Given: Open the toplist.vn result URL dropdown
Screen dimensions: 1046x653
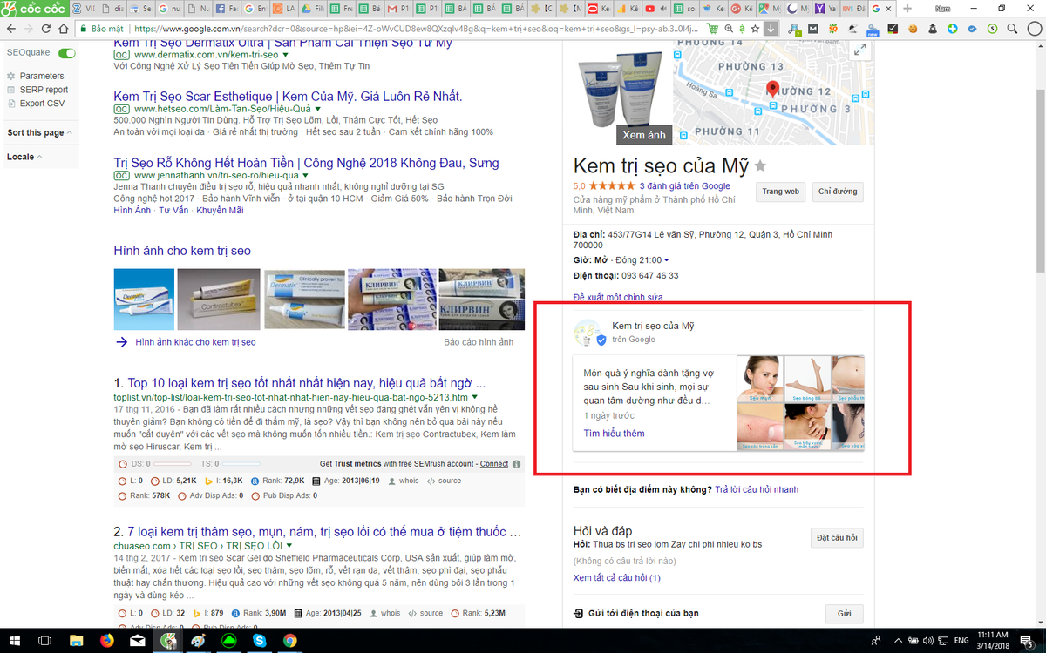Looking at the screenshot, I should pyautogui.click(x=475, y=397).
